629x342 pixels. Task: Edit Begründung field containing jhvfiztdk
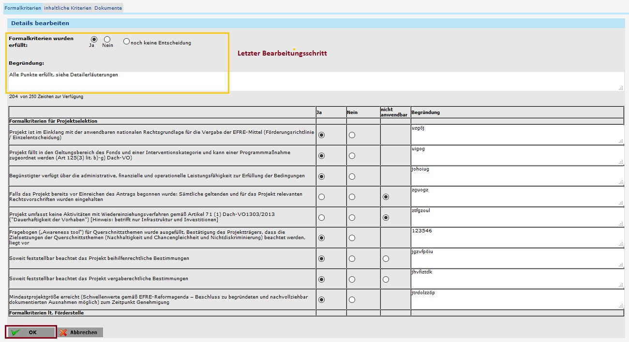pos(517,278)
